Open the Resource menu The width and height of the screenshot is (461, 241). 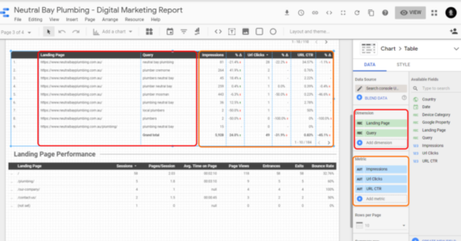[134, 20]
